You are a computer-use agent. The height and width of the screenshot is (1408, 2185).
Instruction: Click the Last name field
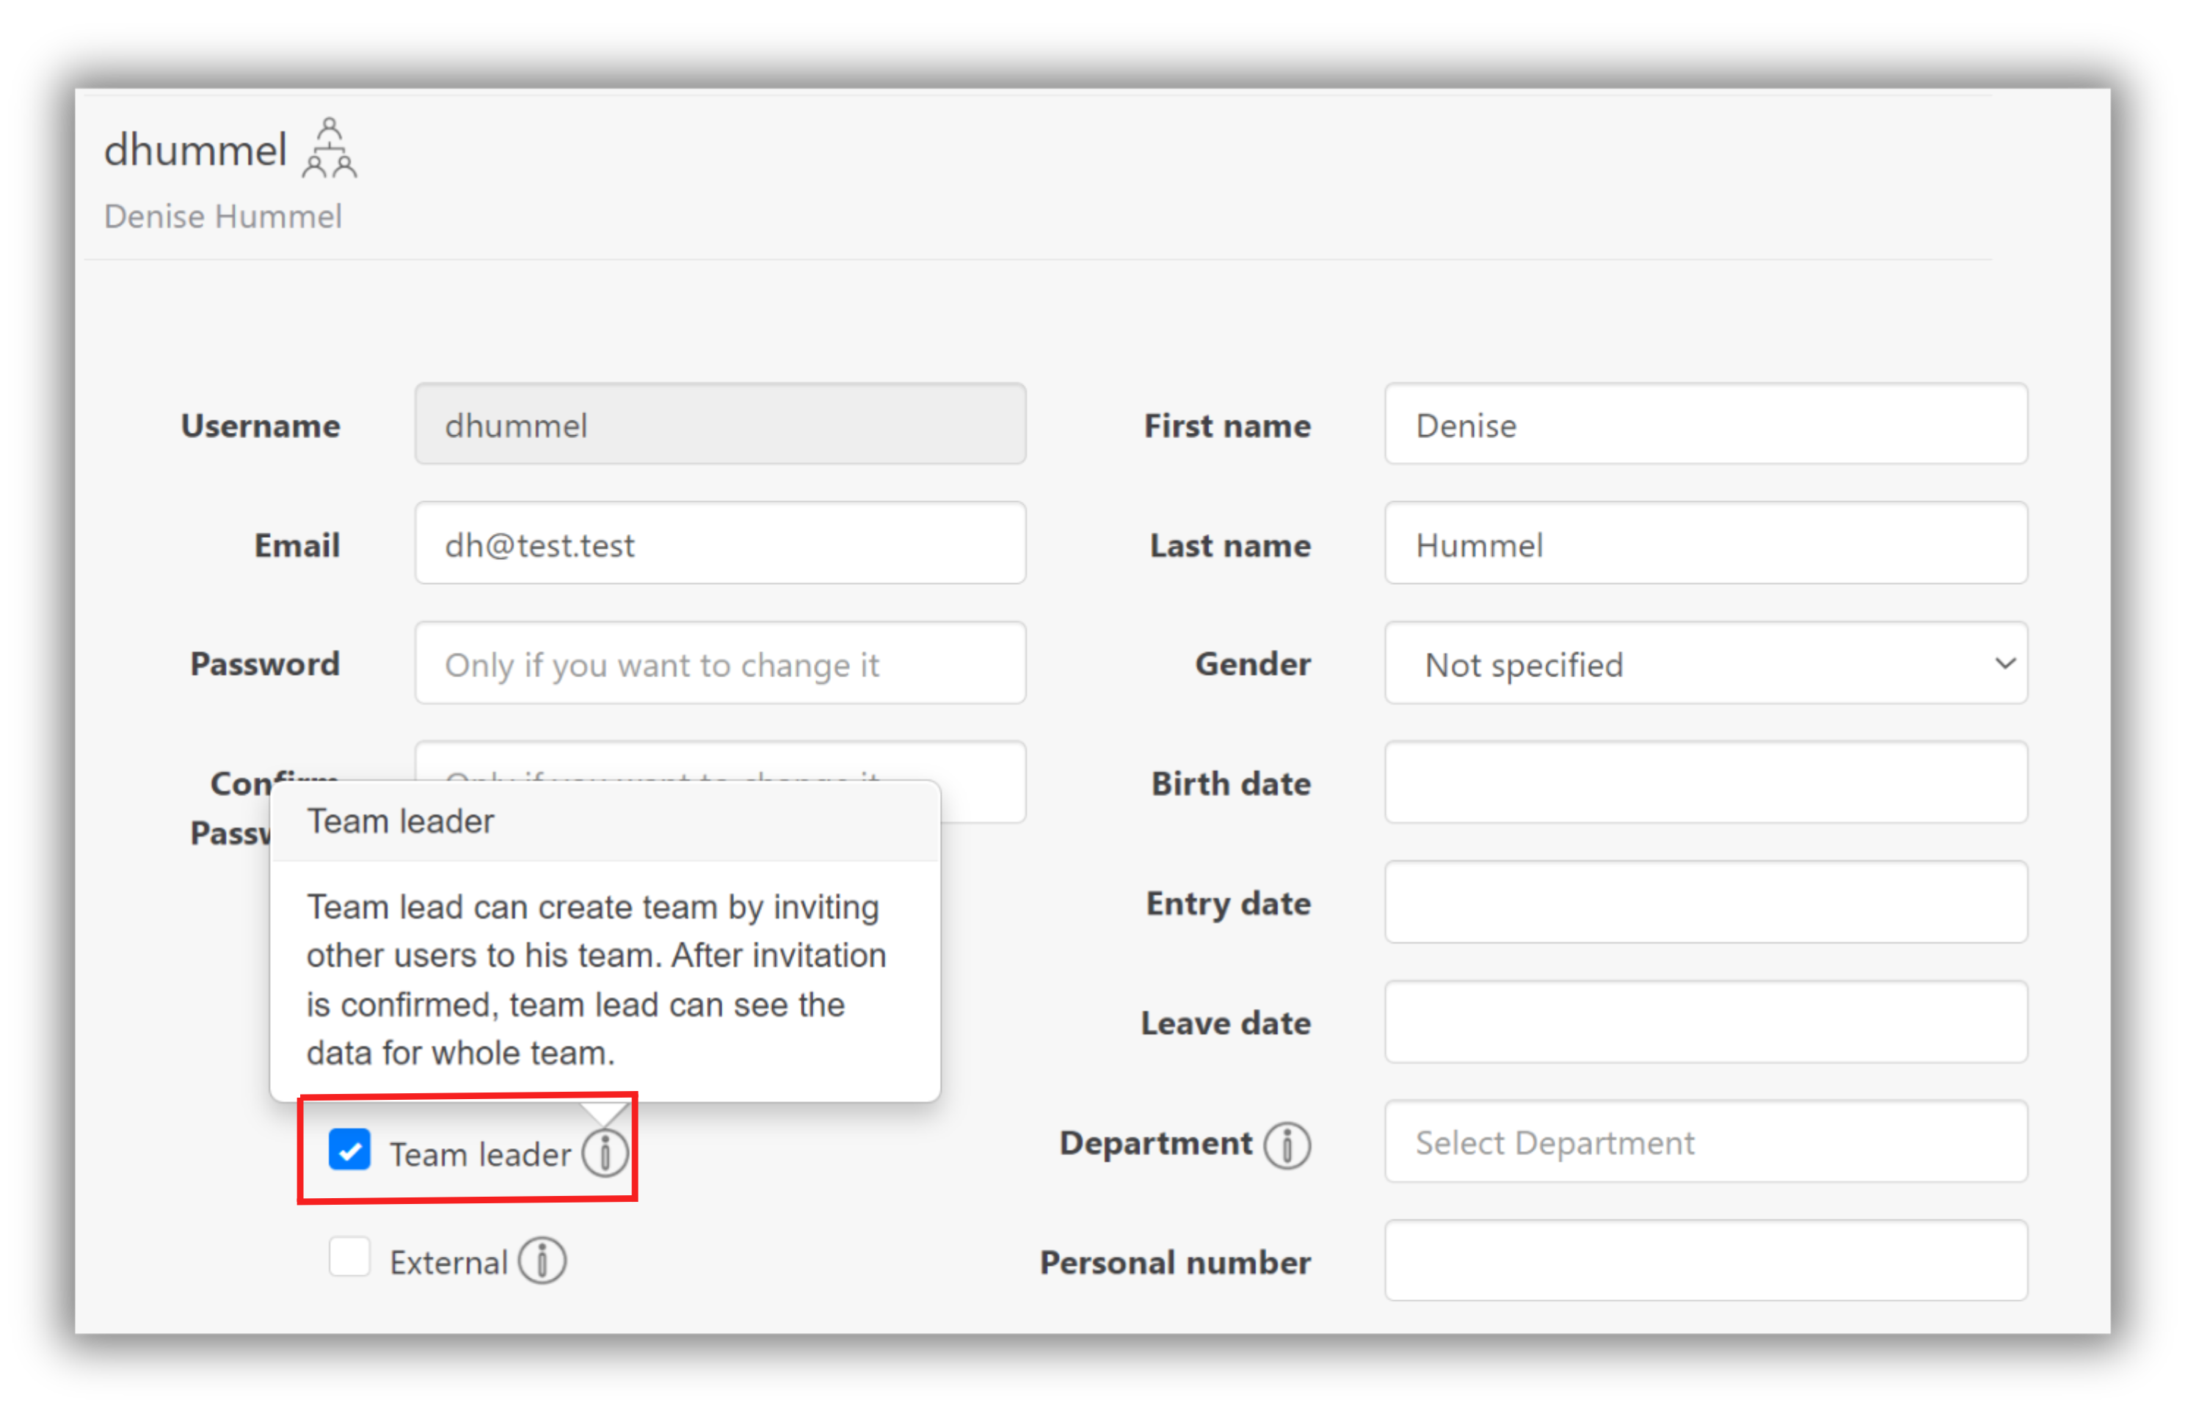(x=1705, y=544)
